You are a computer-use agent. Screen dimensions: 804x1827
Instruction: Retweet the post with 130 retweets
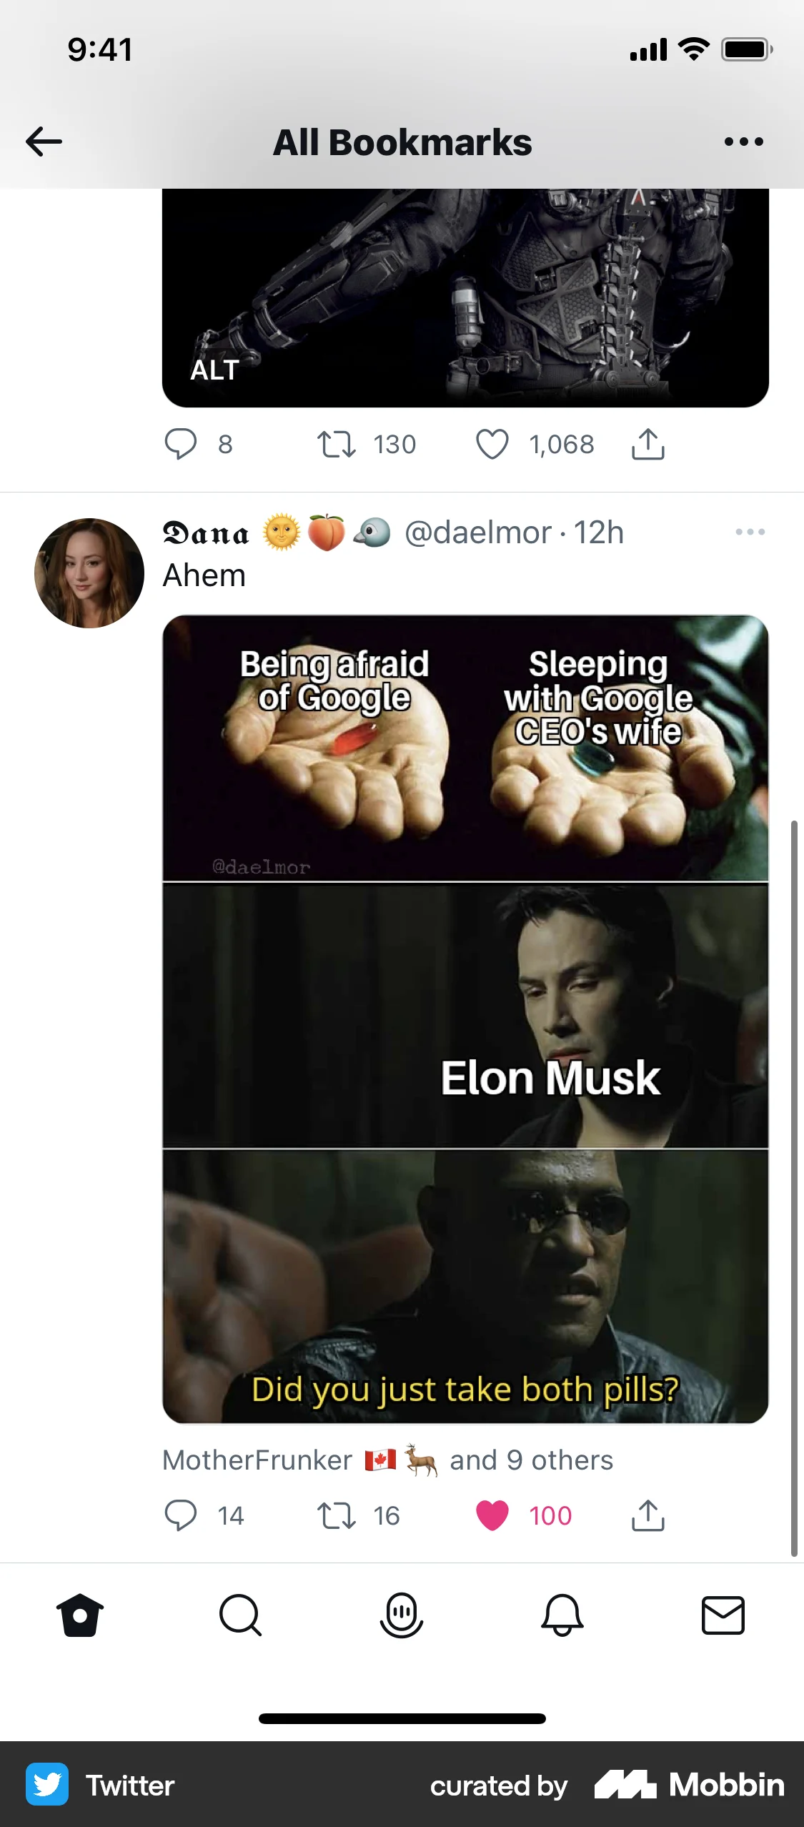pyautogui.click(x=337, y=444)
